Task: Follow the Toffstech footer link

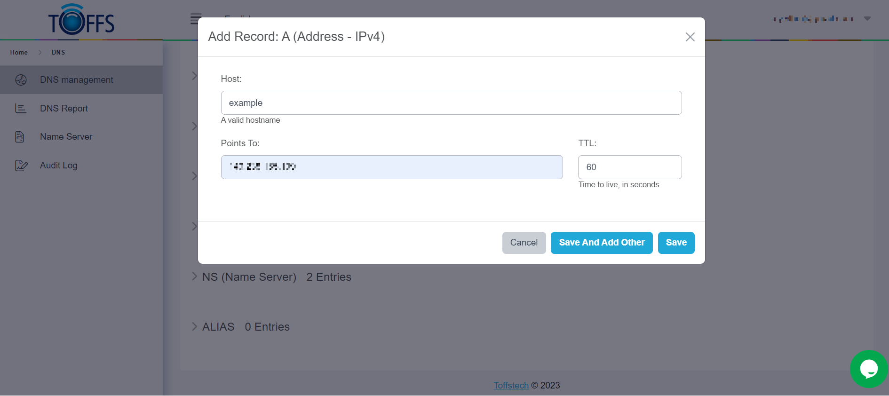Action: (511, 386)
